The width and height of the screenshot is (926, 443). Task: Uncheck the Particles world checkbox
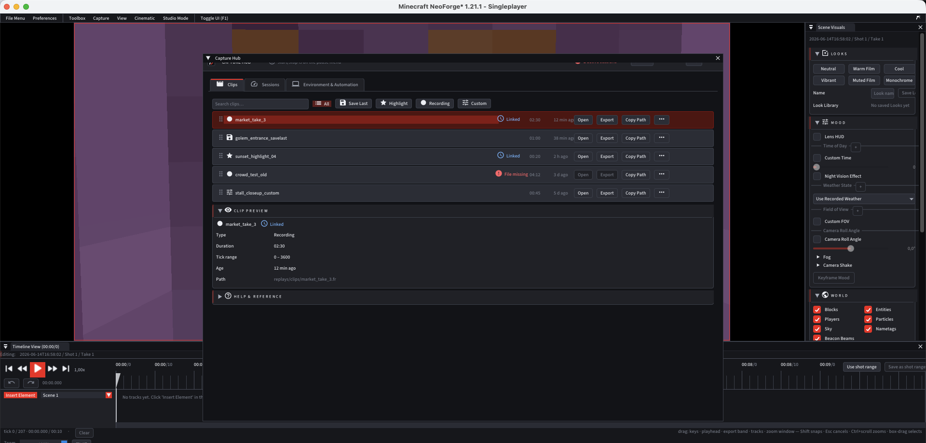tap(868, 319)
